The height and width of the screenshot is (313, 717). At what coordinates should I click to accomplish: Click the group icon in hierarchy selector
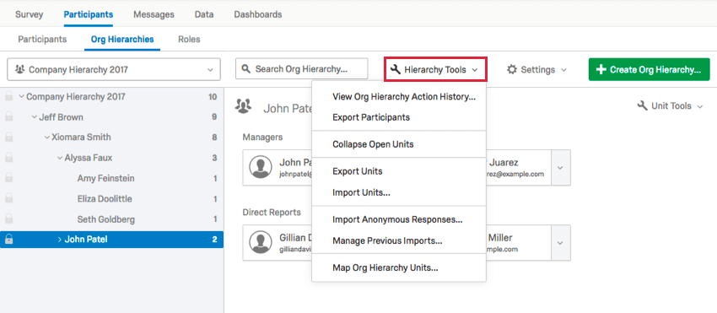(19, 69)
